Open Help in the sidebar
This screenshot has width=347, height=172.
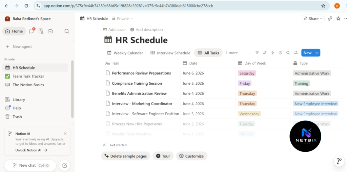tap(35, 108)
